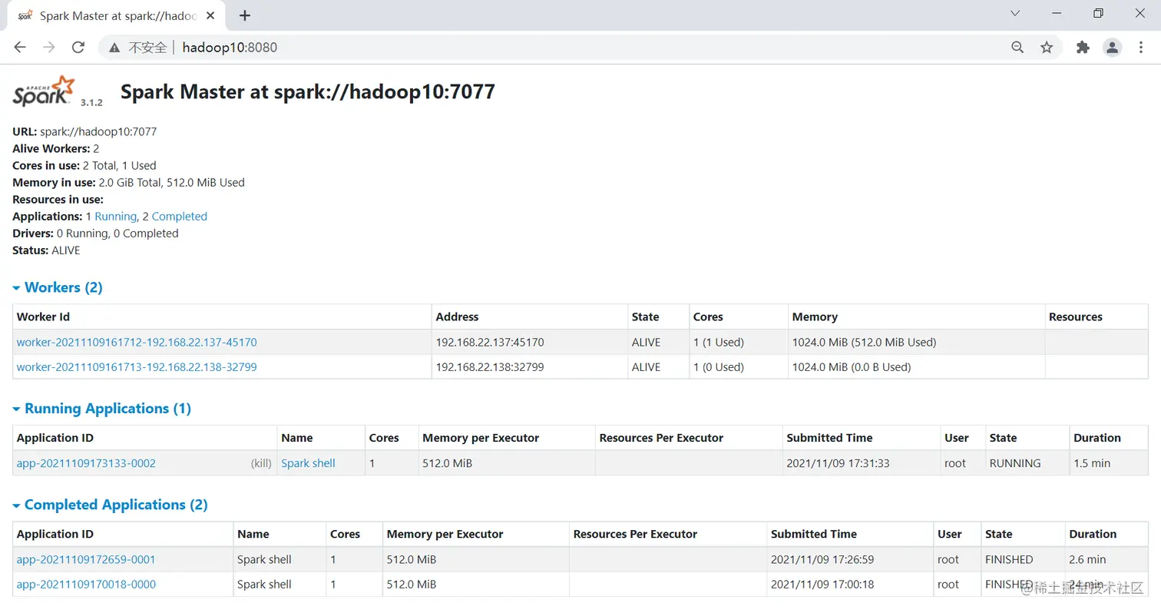Bookmark this page with the star icon

[1047, 48]
